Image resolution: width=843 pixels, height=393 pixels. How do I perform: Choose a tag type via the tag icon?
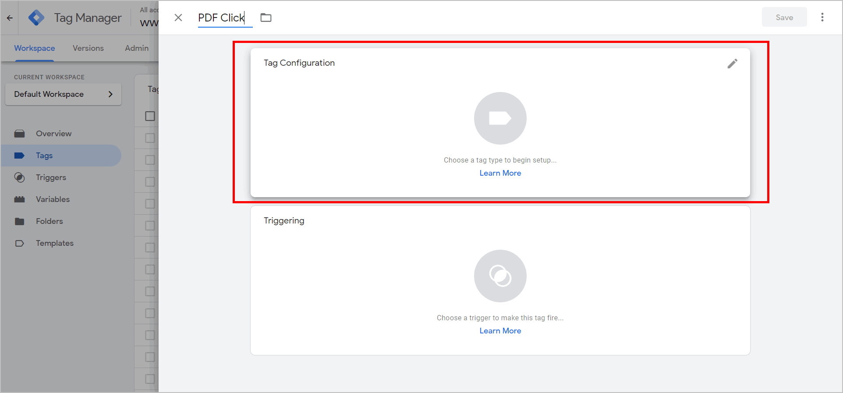(500, 118)
